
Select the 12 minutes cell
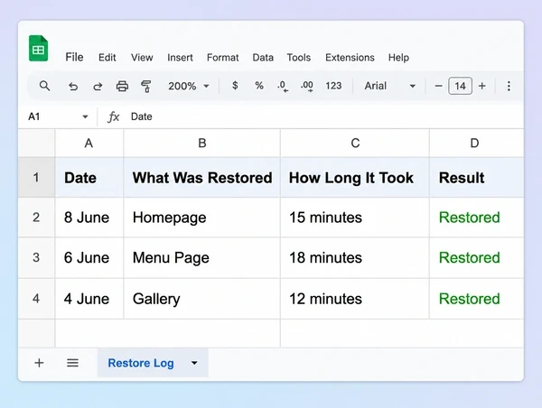tap(355, 299)
